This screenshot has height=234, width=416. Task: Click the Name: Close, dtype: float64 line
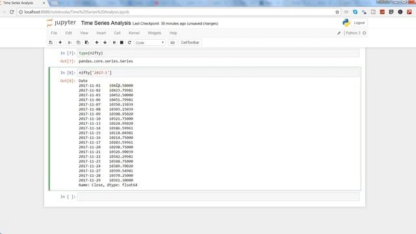108,185
